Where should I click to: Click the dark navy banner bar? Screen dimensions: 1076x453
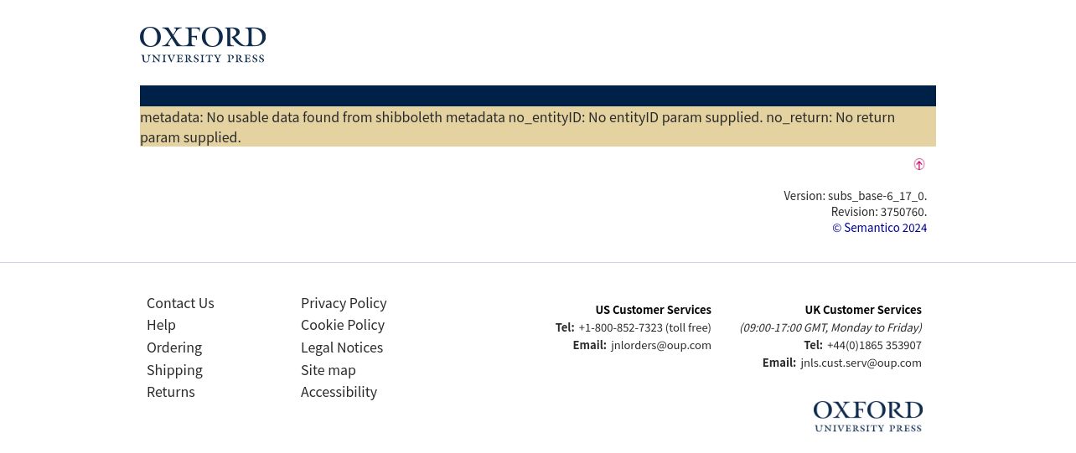point(538,95)
